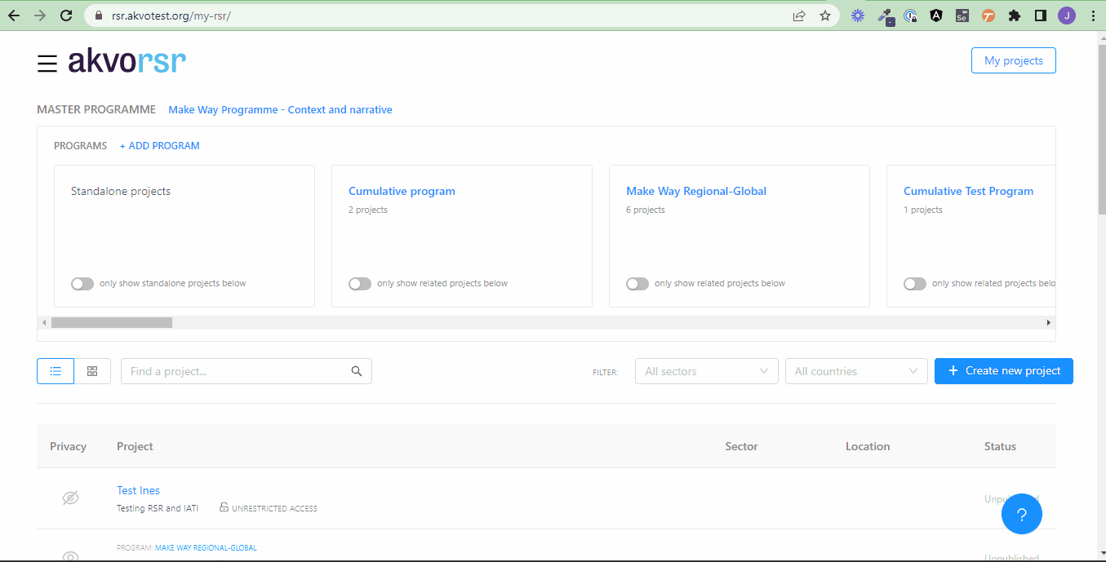The height and width of the screenshot is (562, 1106).
Task: Open the Cumulative program card
Action: [x=402, y=191]
